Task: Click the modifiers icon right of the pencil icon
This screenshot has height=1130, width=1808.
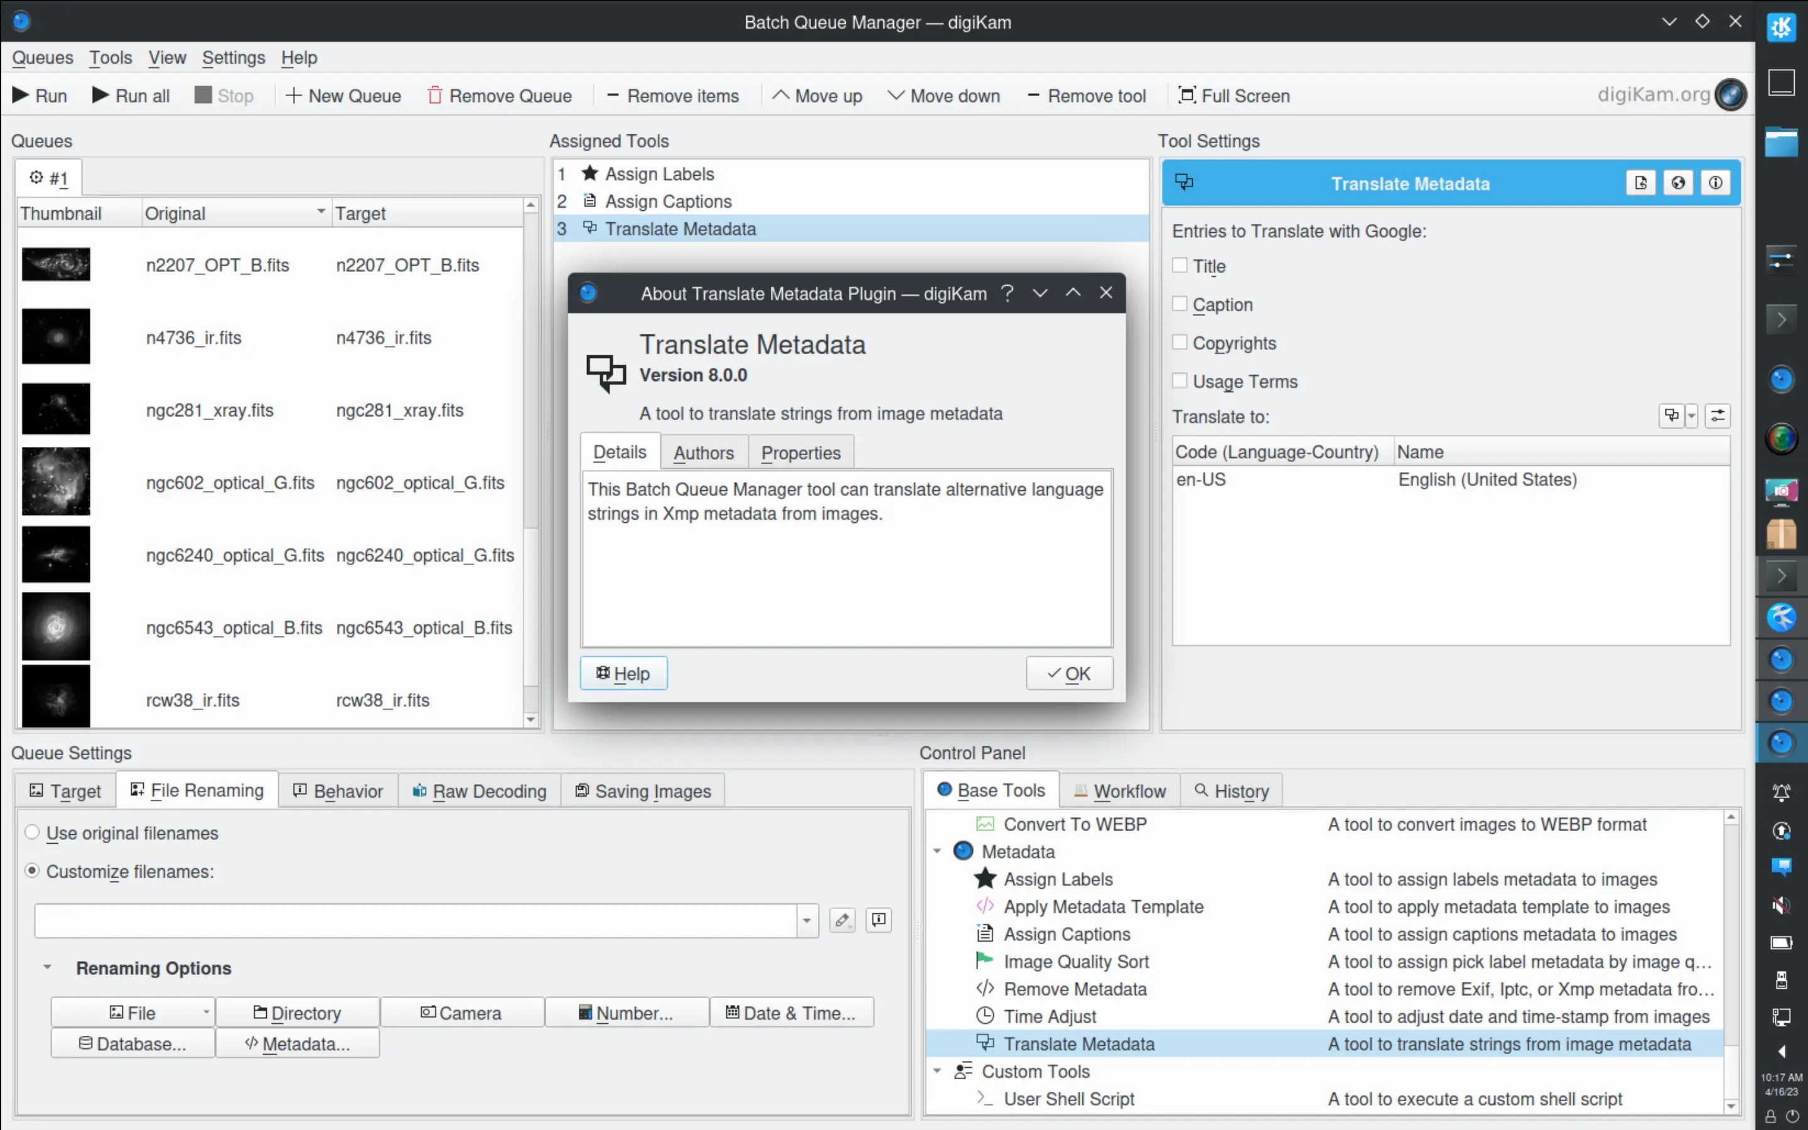Action: click(878, 920)
